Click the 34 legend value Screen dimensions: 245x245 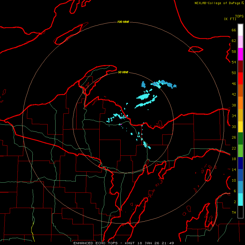[234, 116]
